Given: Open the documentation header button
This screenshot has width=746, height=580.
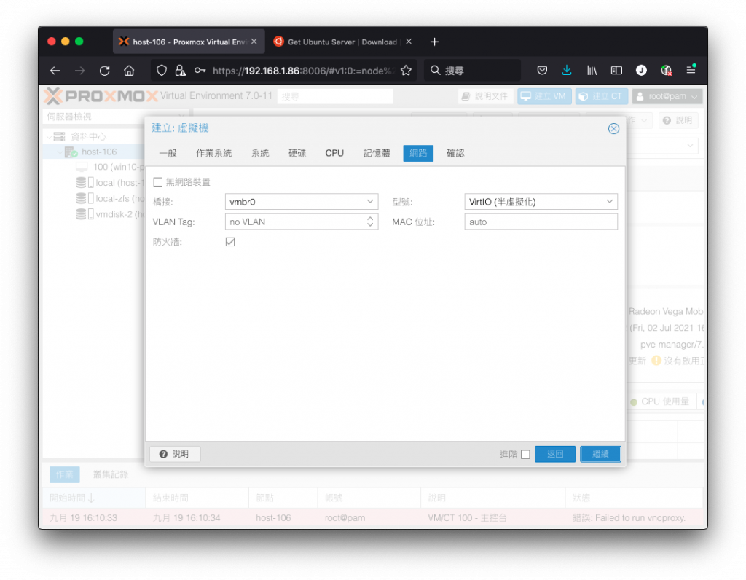Looking at the screenshot, I should (x=486, y=96).
